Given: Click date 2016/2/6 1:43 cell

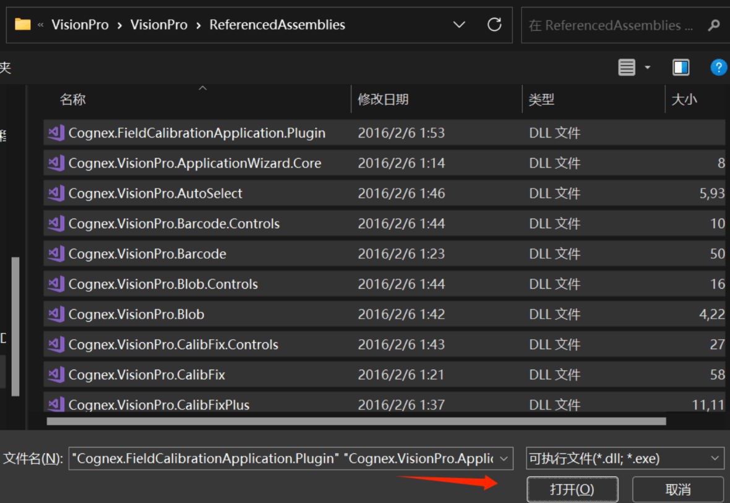Looking at the screenshot, I should [x=401, y=344].
